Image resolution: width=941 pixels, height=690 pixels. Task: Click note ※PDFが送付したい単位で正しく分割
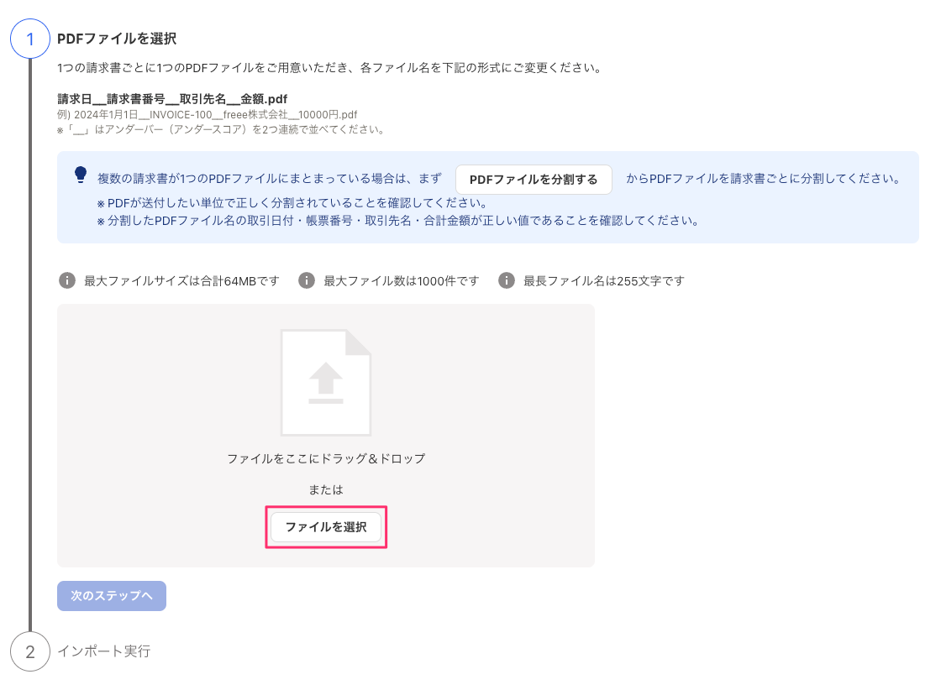point(292,202)
